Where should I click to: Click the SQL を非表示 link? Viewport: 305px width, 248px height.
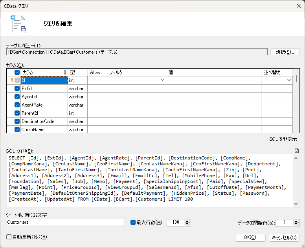283,139
